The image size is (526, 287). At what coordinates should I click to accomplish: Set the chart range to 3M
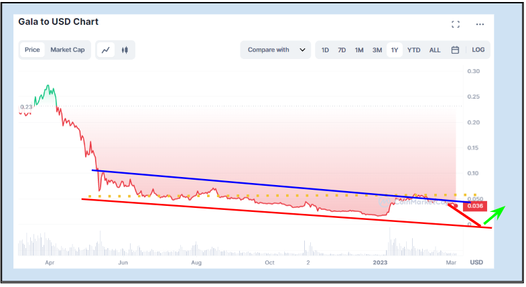[377, 50]
